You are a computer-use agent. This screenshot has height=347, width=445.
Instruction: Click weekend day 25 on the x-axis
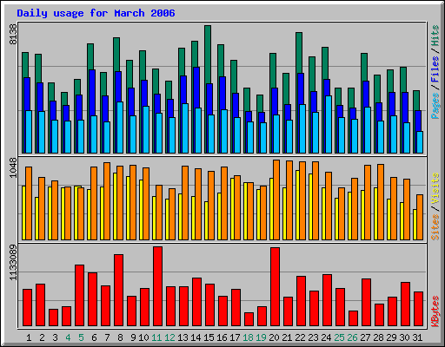pos(339,337)
